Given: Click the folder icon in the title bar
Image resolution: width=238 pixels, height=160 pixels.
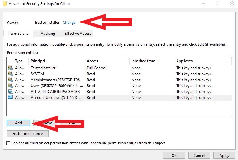Looking at the screenshot, I should point(5,4).
